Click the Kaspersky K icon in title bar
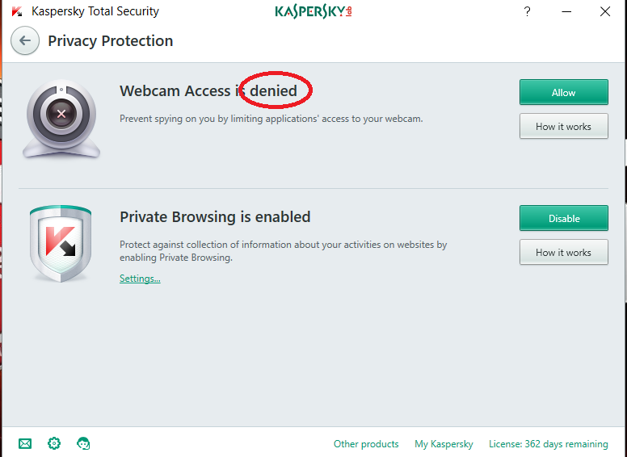This screenshot has height=457, width=627. [17, 11]
